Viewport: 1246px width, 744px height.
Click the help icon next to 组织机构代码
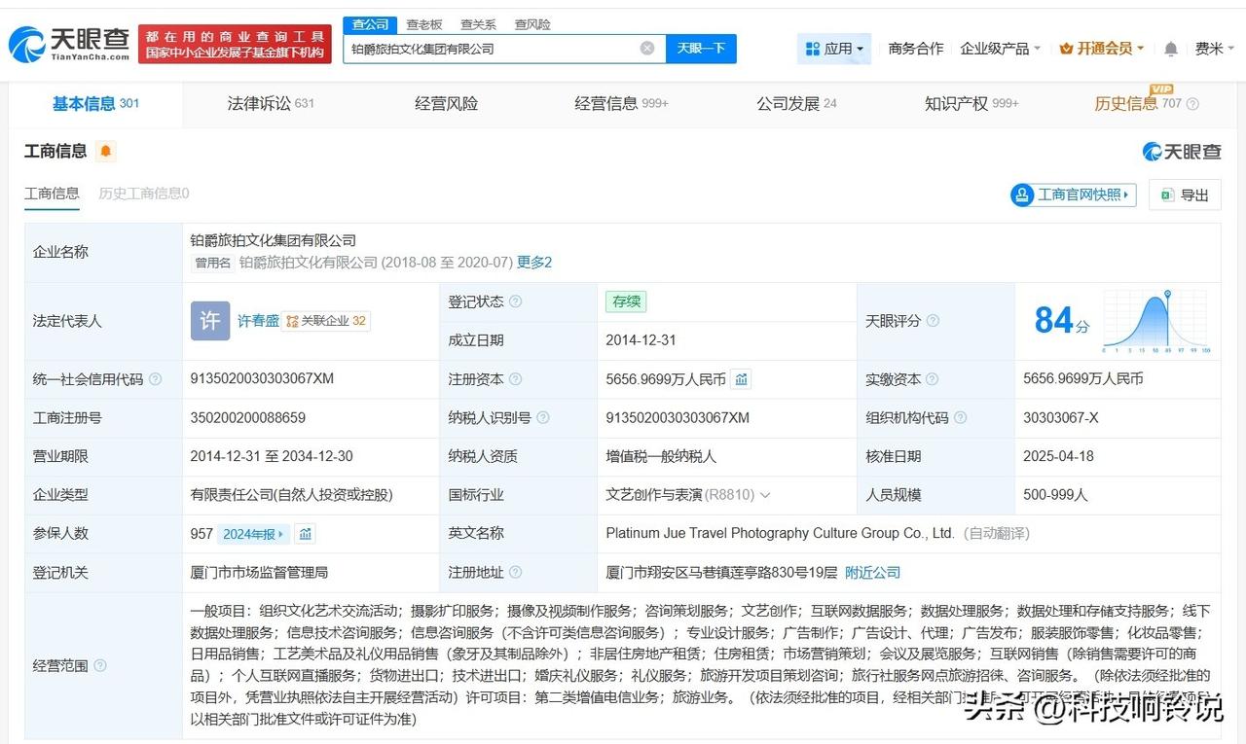[961, 417]
